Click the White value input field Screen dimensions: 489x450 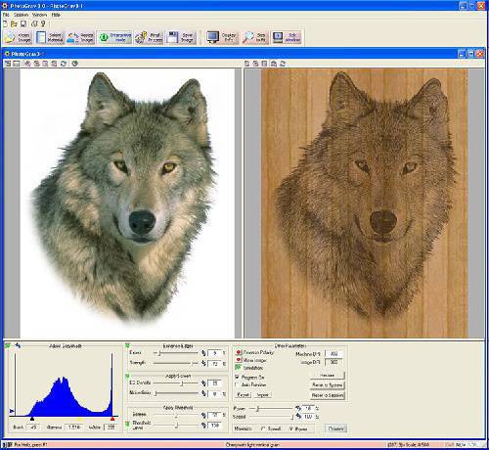click(x=111, y=427)
